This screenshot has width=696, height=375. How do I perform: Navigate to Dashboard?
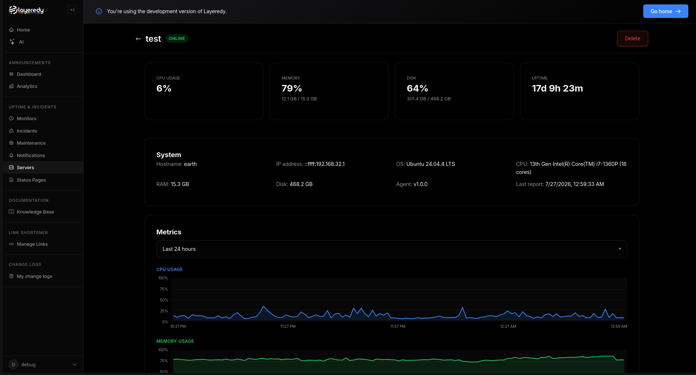point(43,74)
